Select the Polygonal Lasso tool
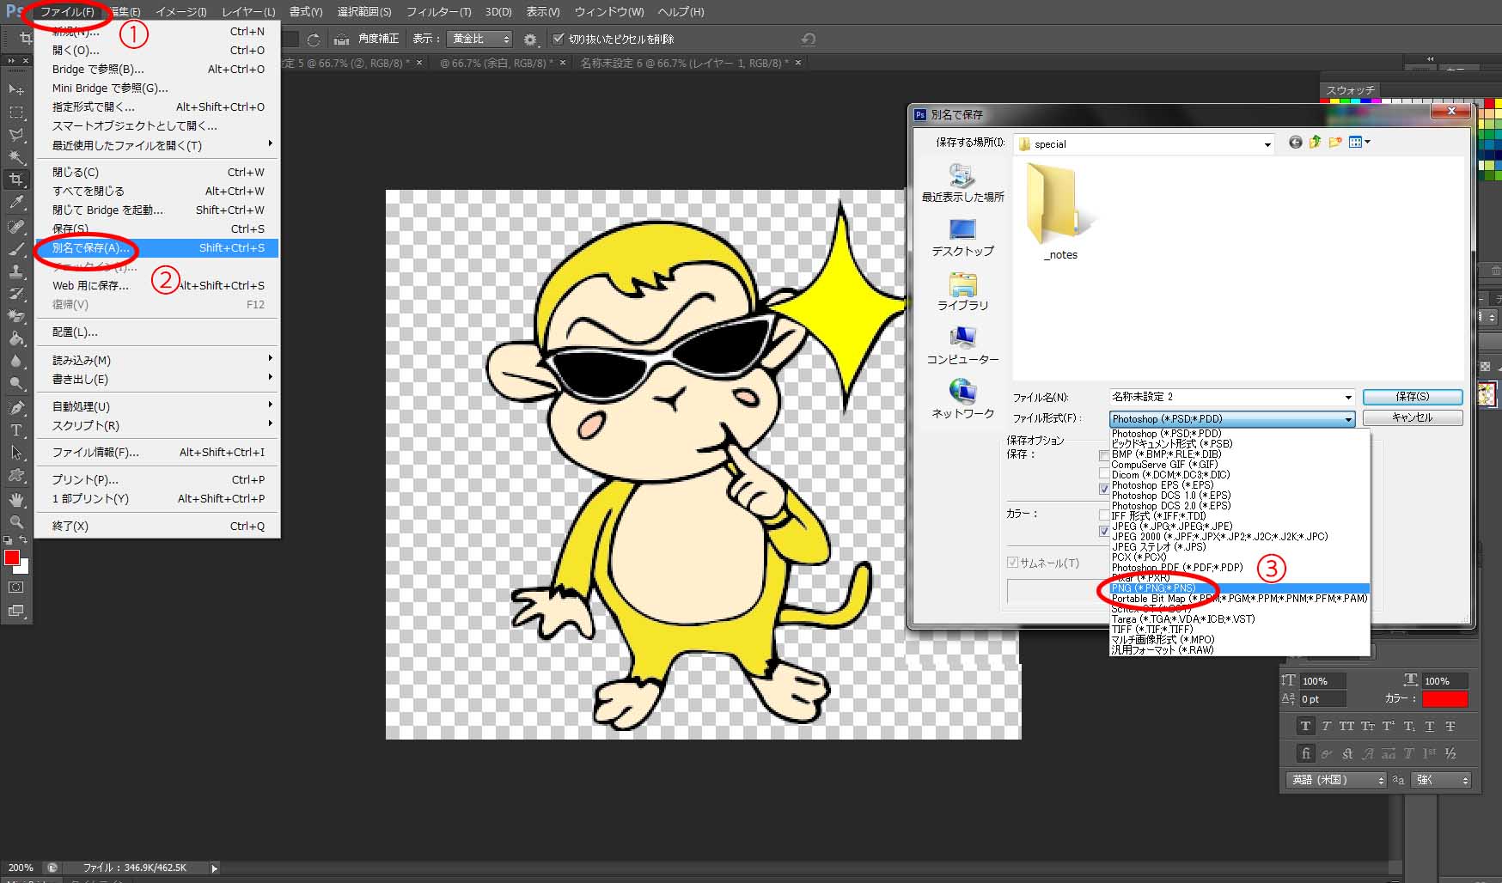1502x883 pixels. 16,135
